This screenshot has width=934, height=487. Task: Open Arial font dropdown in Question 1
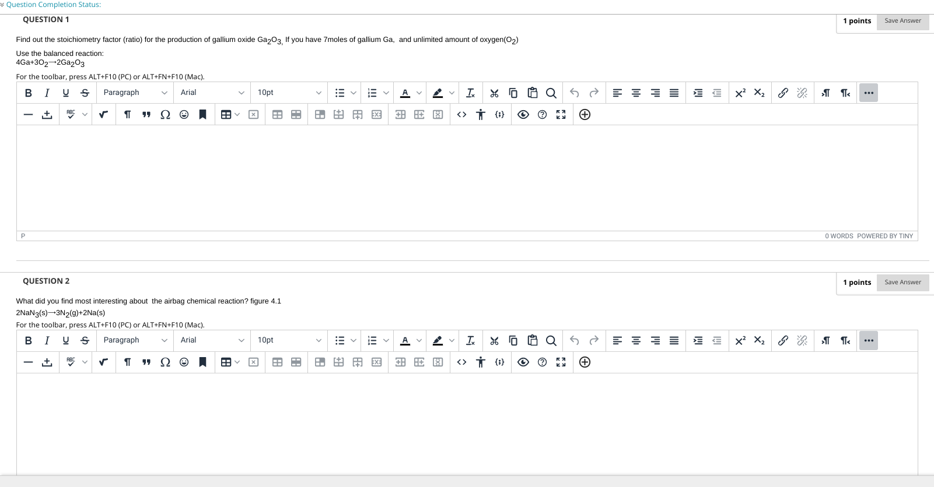tap(212, 93)
